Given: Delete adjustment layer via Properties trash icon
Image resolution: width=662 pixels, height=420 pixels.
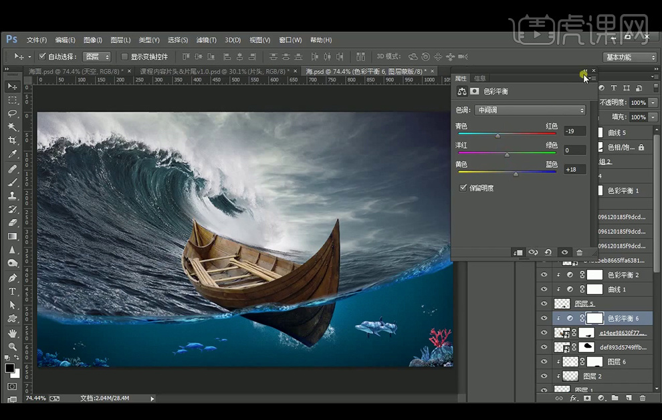Looking at the screenshot, I should (x=580, y=252).
